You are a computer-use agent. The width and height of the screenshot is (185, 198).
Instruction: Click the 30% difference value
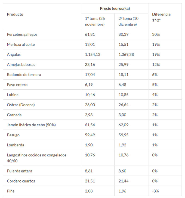point(156,34)
